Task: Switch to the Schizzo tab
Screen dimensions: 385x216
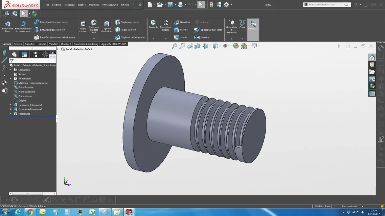Action: coord(18,44)
